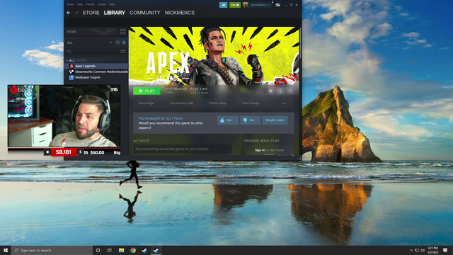Go back with the Steam back arrow
Image resolution: width=453 pixels, height=255 pixels.
69,13
